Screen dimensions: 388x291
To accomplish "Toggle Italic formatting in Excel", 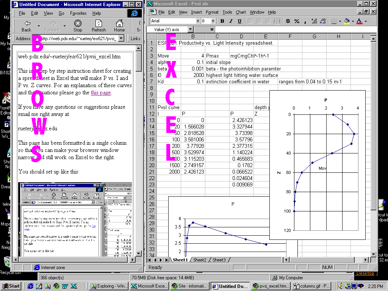I will click(231, 21).
